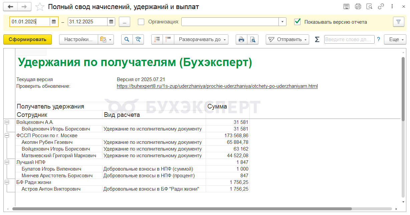This screenshot has height=215, width=410.
Task: Click the document preview icon in title bar
Action: click(x=369, y=7)
